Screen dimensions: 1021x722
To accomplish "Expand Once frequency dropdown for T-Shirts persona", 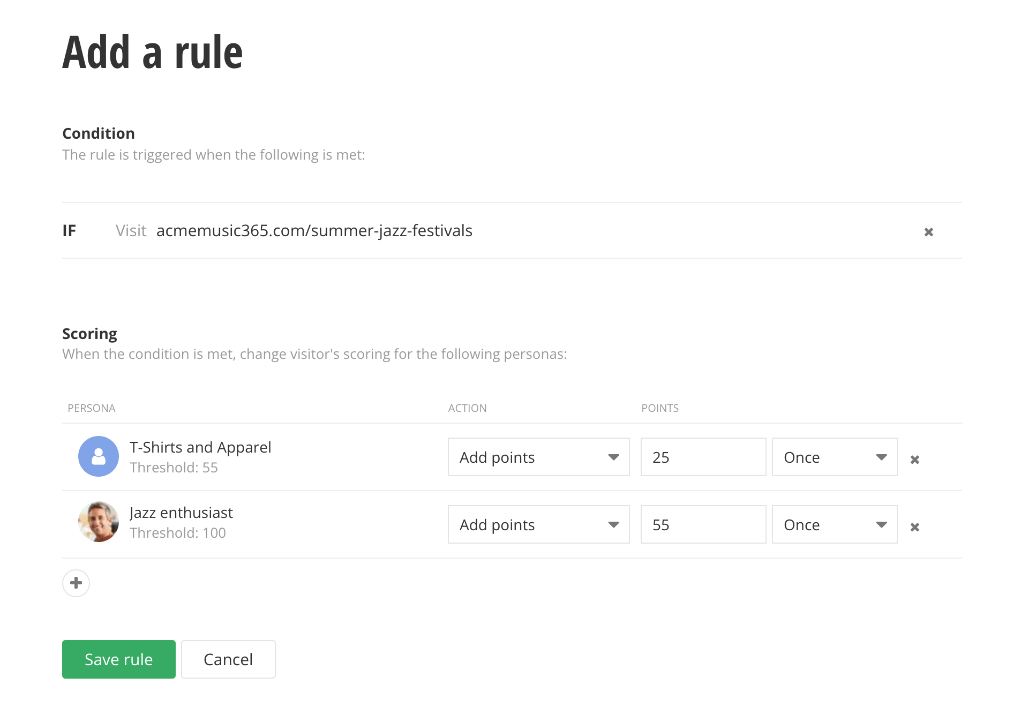I will click(x=834, y=457).
